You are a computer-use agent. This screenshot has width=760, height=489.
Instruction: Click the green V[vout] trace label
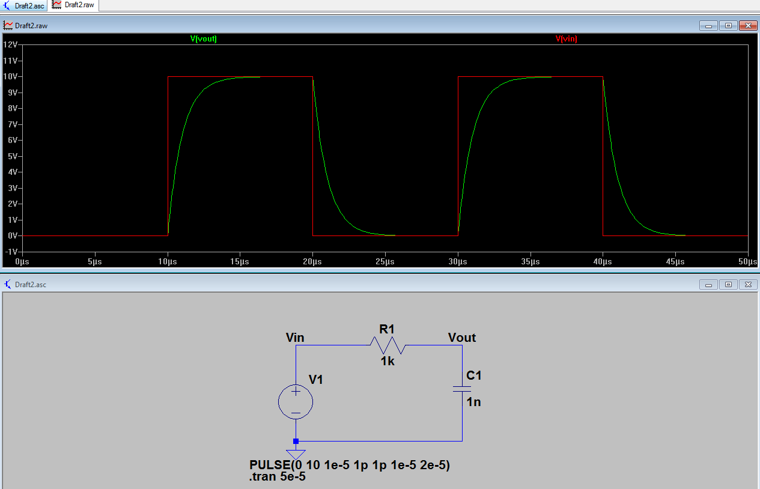click(203, 38)
